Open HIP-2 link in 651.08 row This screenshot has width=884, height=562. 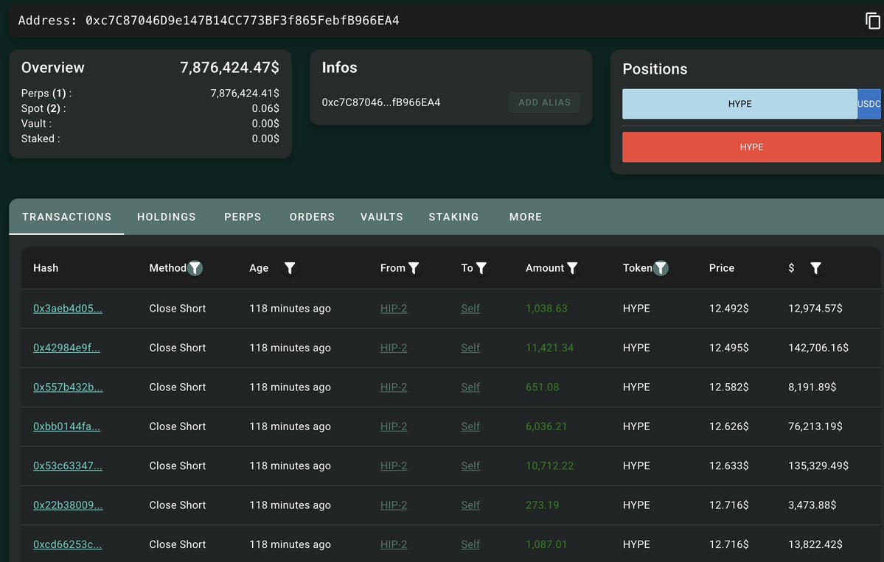394,387
